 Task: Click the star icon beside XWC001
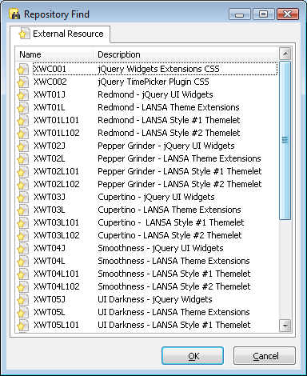click(22, 69)
